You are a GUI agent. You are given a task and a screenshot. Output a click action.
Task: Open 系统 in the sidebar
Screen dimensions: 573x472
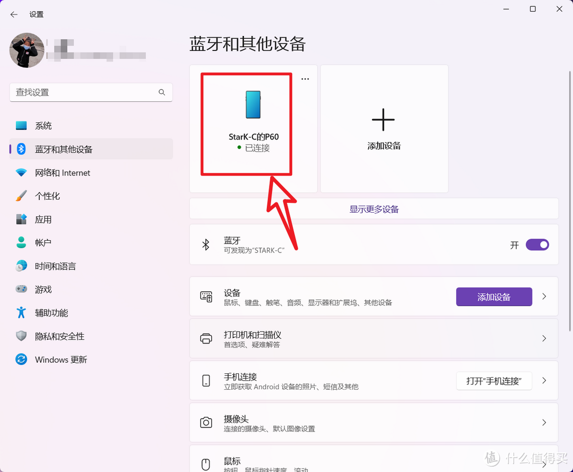91,126
